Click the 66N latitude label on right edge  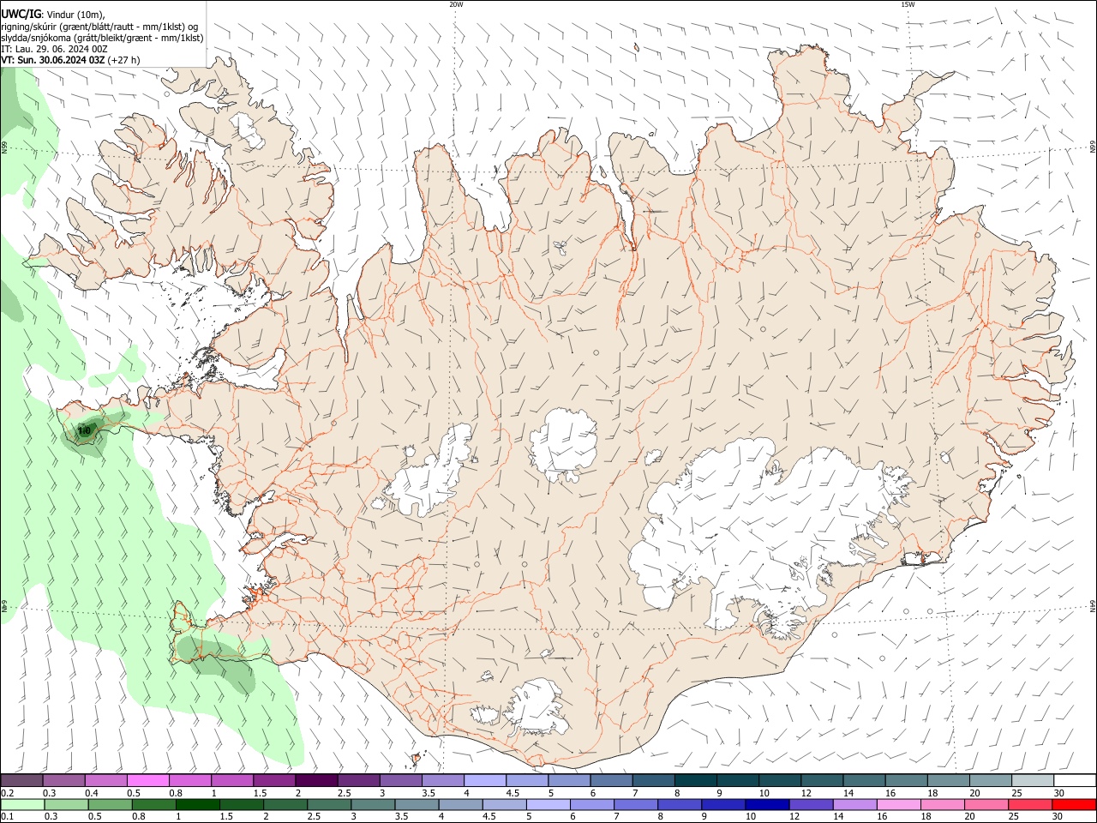(1093, 147)
